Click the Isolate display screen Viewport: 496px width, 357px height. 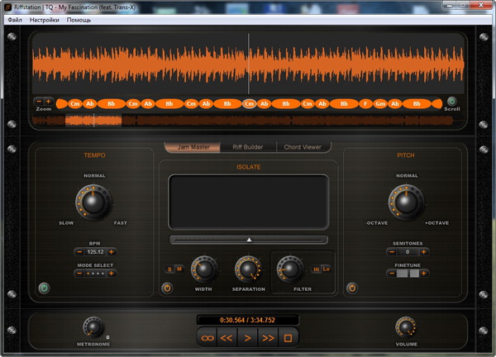249,202
